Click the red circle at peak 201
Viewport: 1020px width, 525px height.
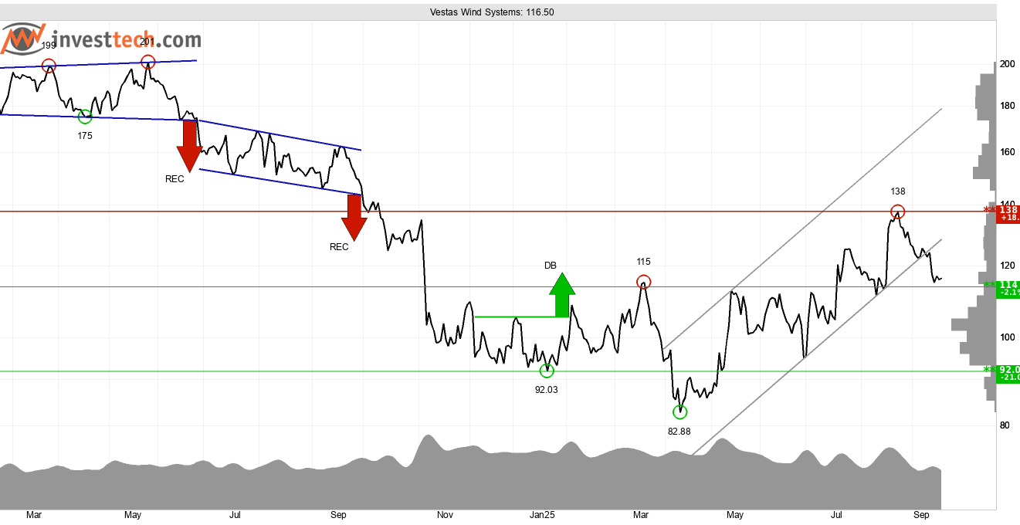pos(147,62)
